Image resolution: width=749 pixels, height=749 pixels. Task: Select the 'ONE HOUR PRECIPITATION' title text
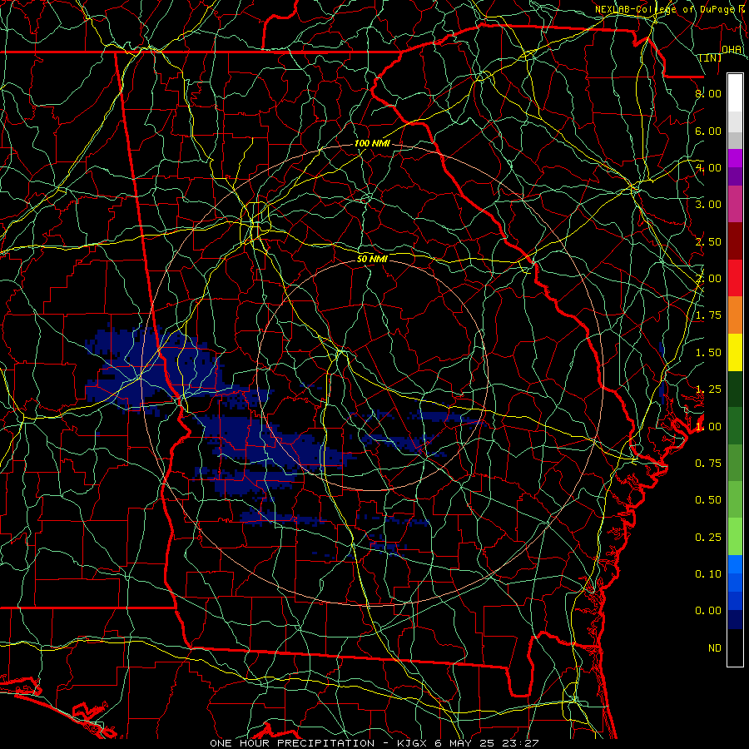[292, 743]
